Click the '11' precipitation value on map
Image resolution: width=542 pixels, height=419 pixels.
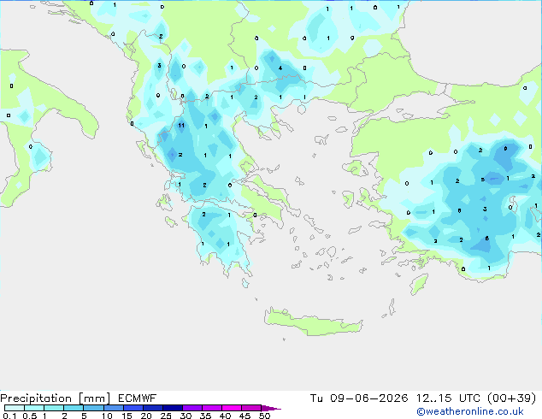tap(181, 126)
